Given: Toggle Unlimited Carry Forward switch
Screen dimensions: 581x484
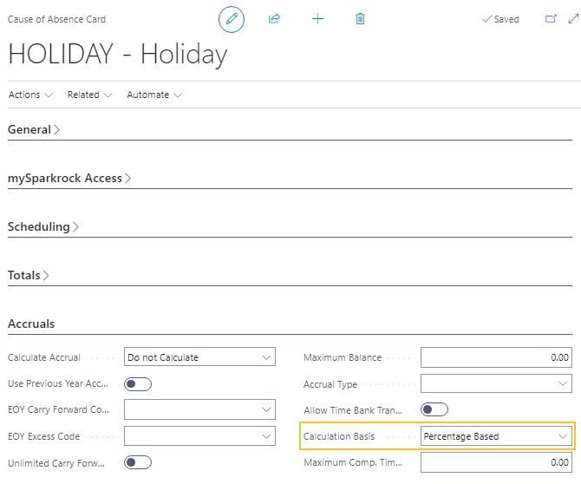Looking at the screenshot, I should (138, 463).
